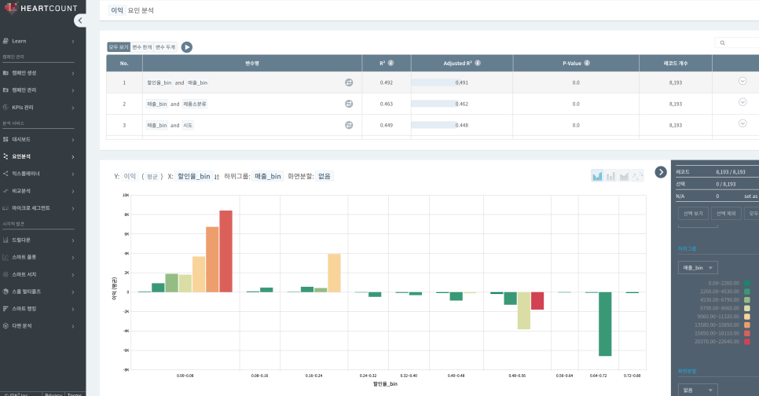759x396 pixels.
Task: Click the 다면 분석 icon in sidebar
Action: tap(5, 326)
